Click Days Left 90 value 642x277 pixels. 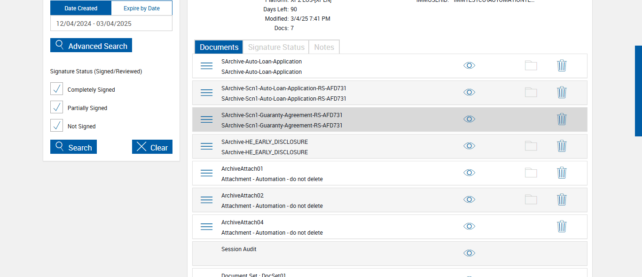tap(294, 9)
